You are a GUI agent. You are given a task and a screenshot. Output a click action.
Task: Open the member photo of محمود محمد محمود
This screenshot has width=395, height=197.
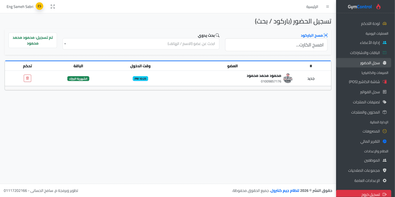click(288, 78)
